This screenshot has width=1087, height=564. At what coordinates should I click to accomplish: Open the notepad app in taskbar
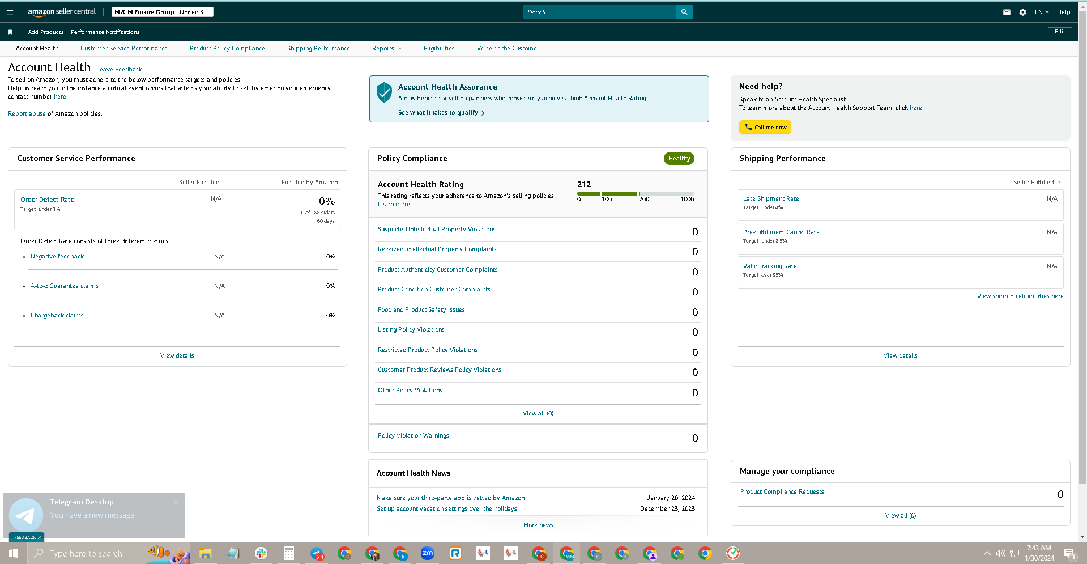(233, 553)
